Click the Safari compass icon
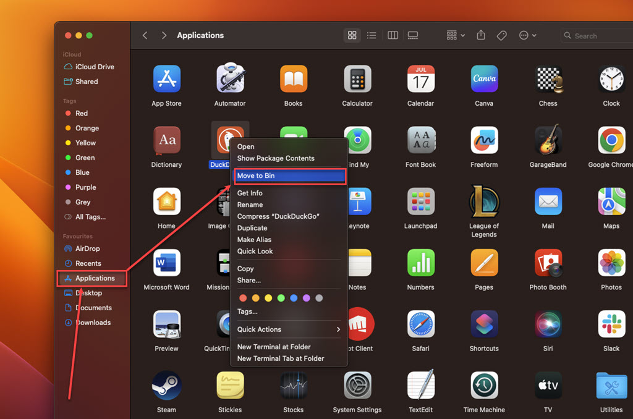Screen dimensions: 633x419 pyautogui.click(x=420, y=324)
